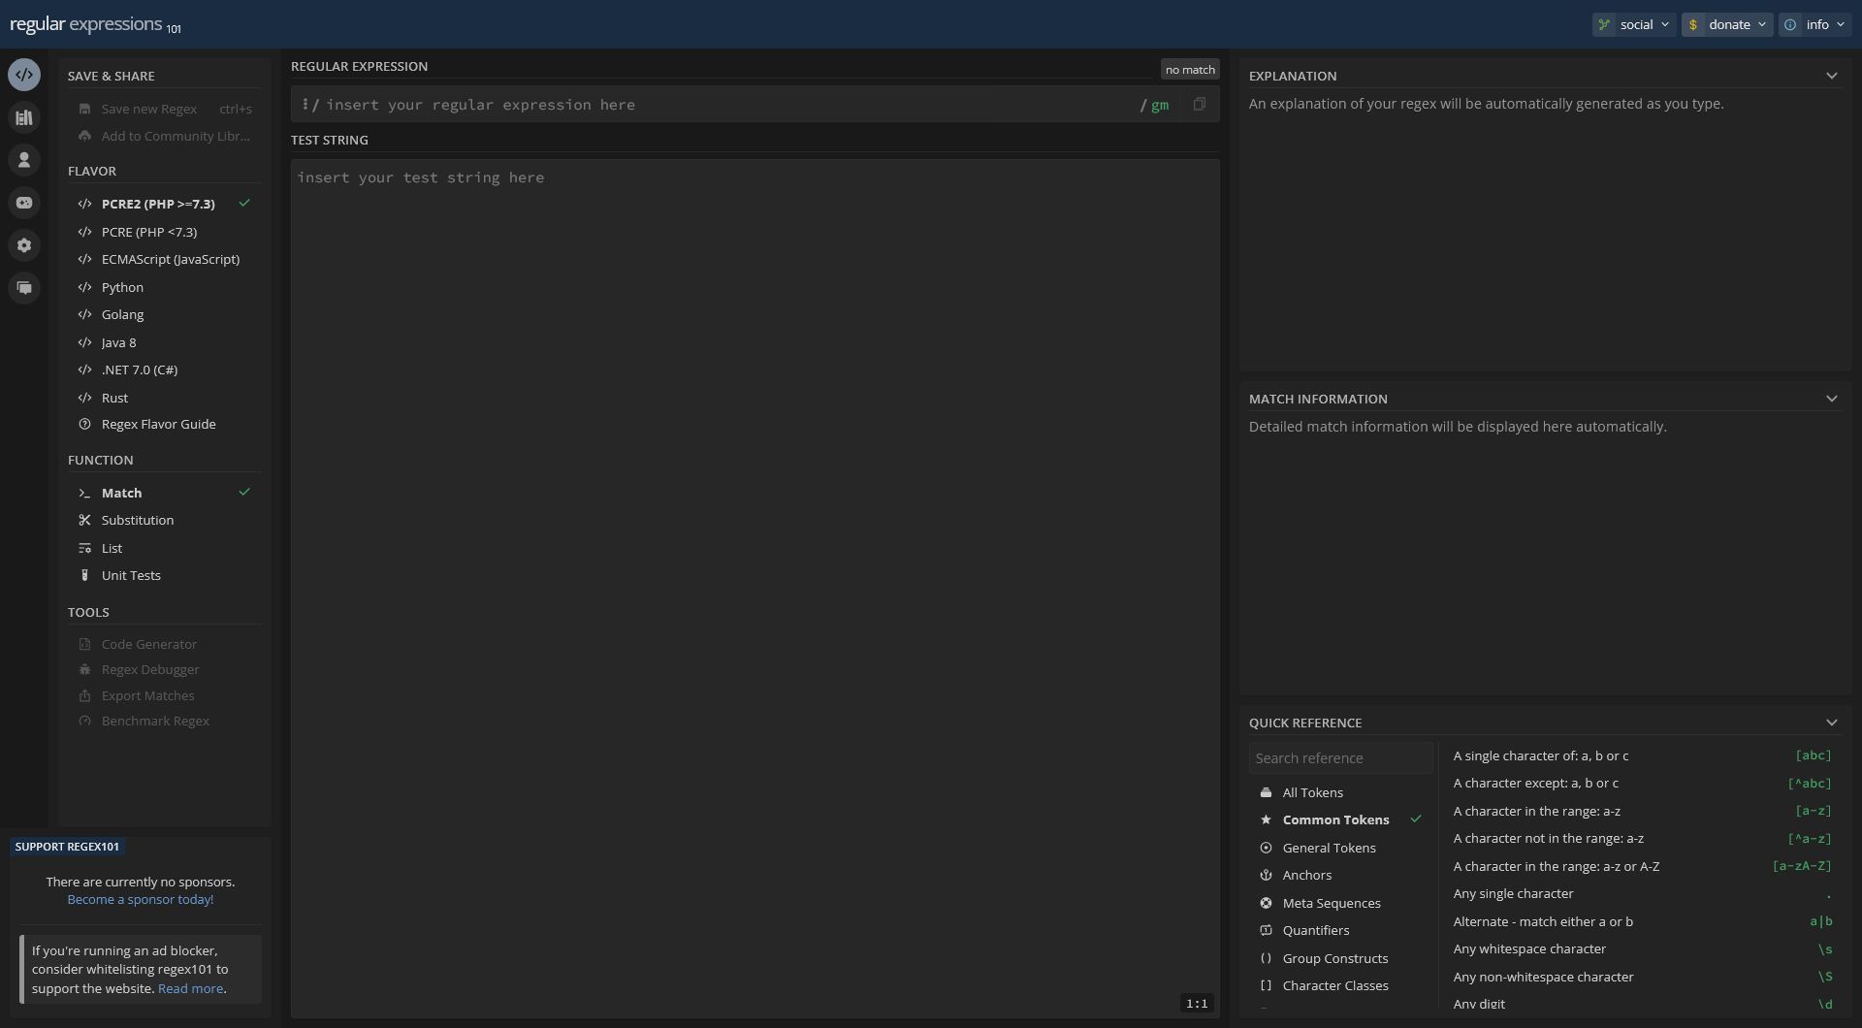Open the social dropdown menu
Viewport: 1862px width, 1028px height.
coord(1634,24)
